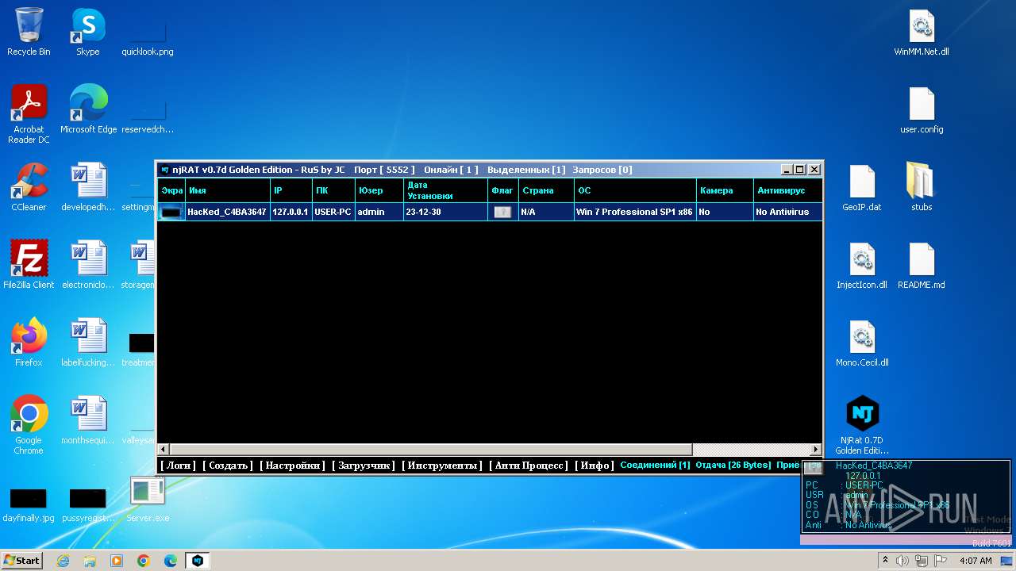Sort by the ПК column header
This screenshot has width=1016, height=571.
pyautogui.click(x=333, y=190)
